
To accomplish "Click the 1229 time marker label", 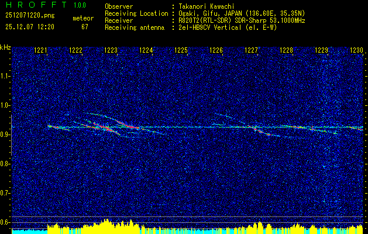I will (321, 50).
